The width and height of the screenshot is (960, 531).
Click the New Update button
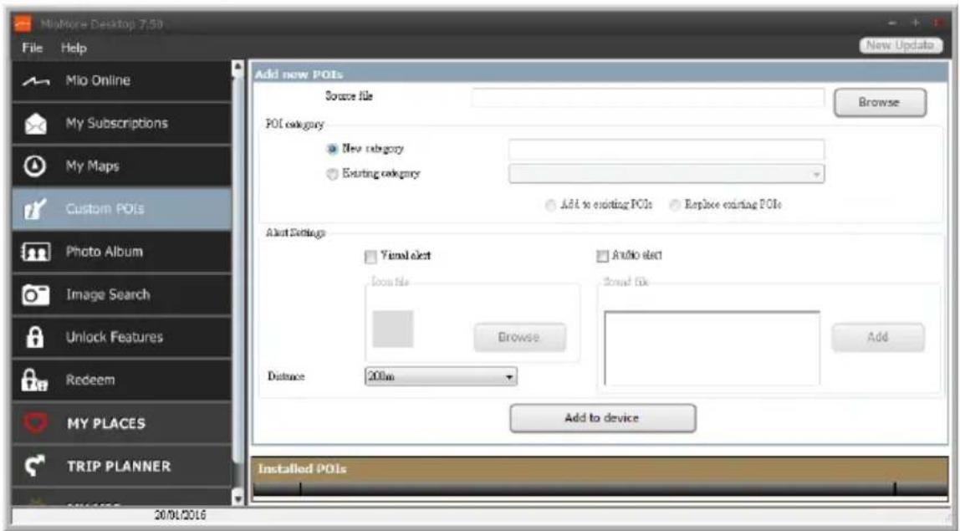pos(901,45)
